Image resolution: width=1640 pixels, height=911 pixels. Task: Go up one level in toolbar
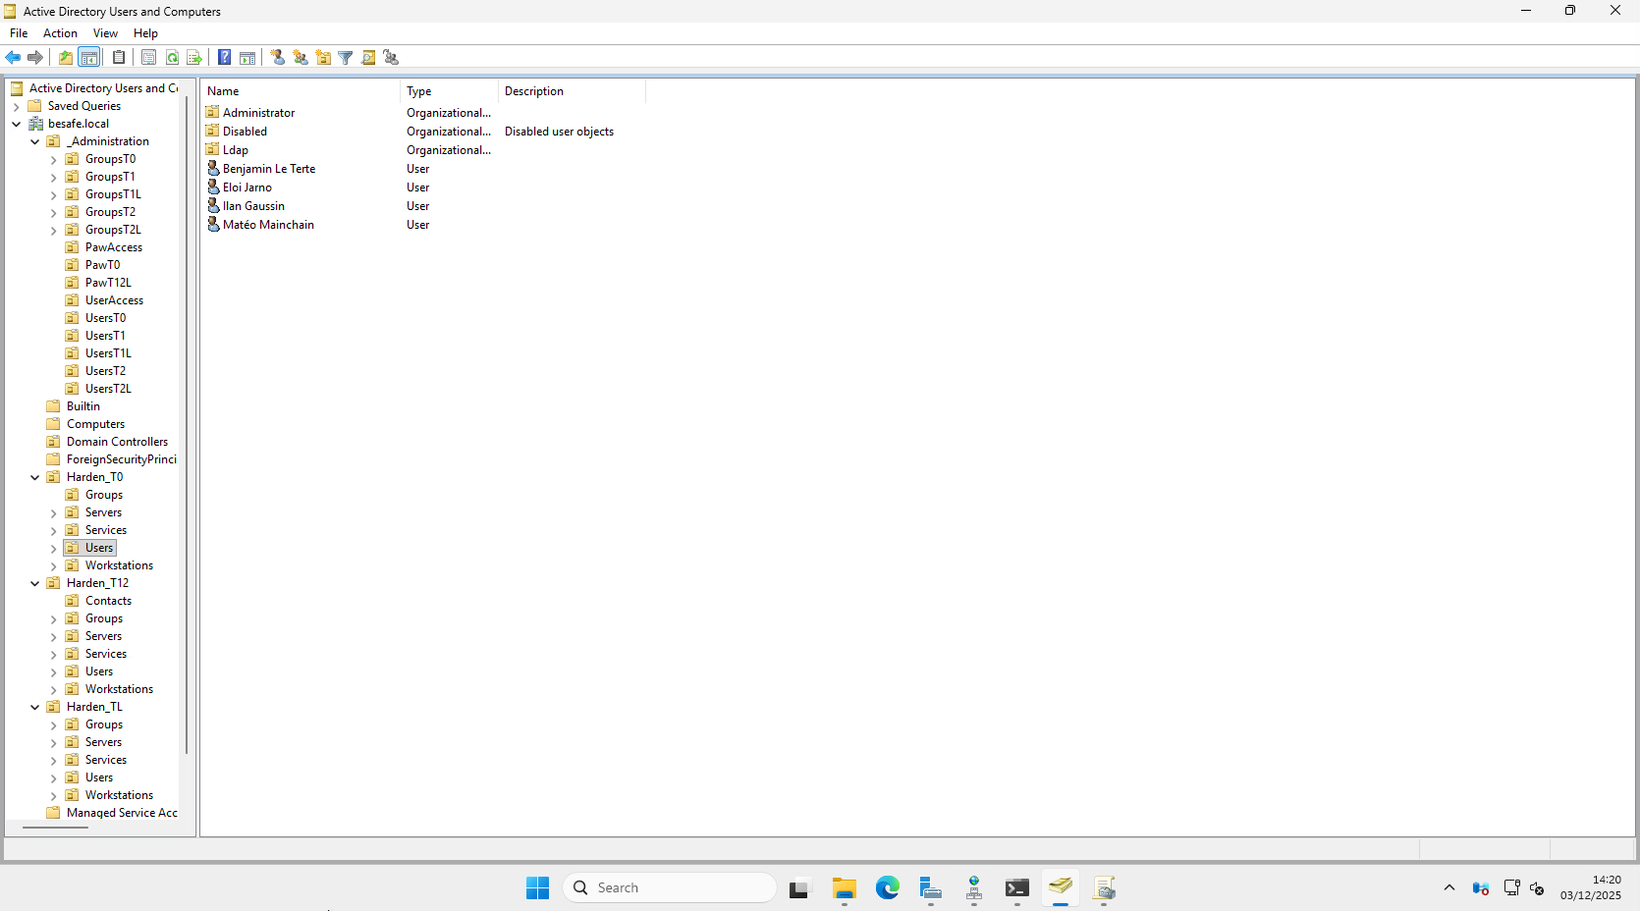point(65,58)
